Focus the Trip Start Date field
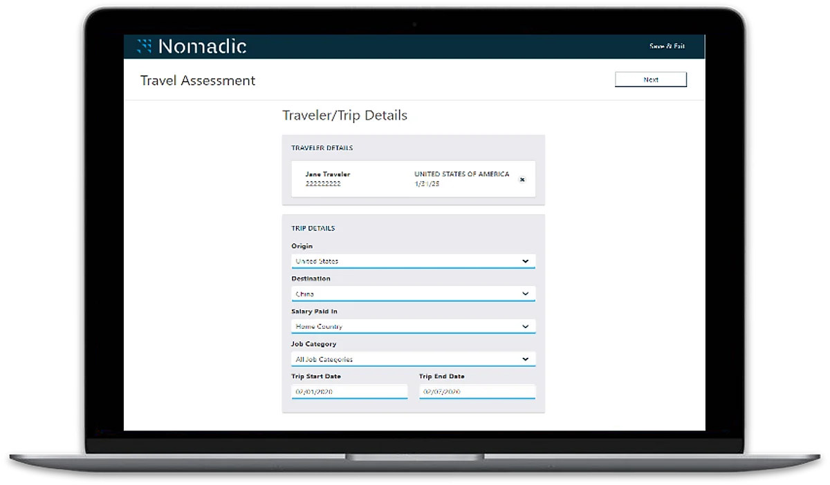Viewport: 830px width, 485px height. (x=349, y=392)
